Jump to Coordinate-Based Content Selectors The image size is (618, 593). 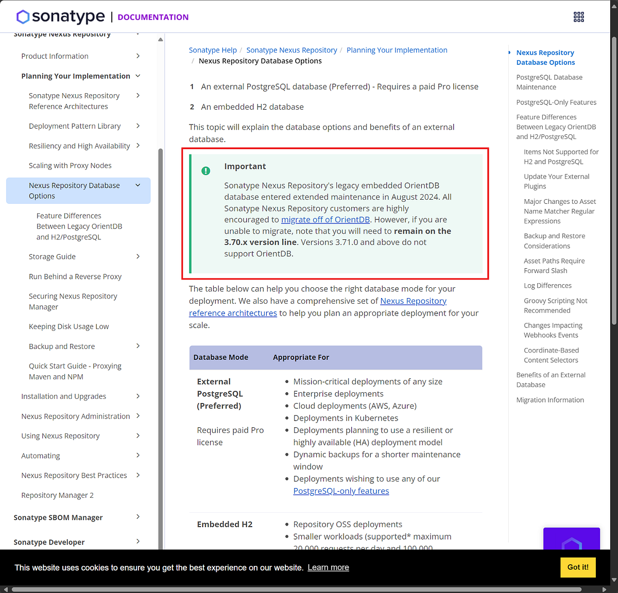click(x=552, y=355)
